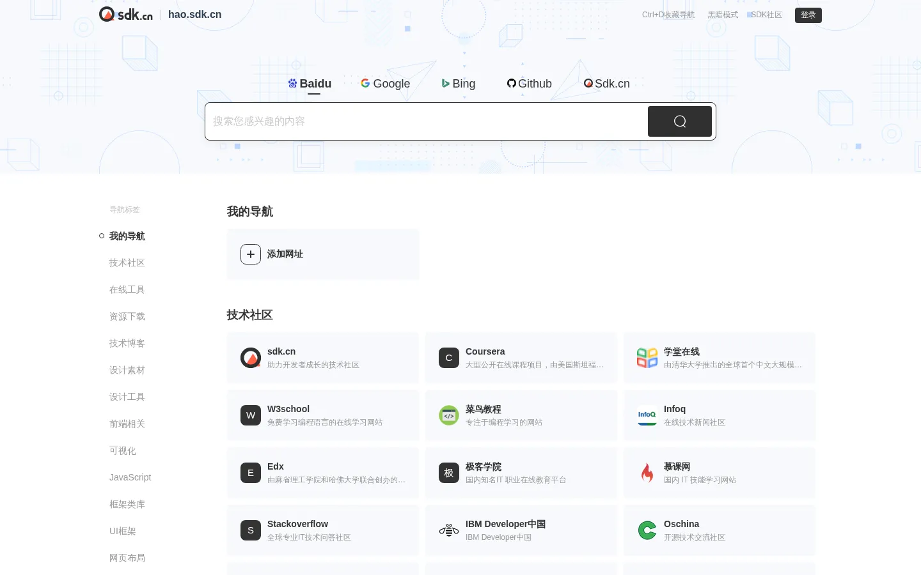The height and width of the screenshot is (575, 921).
Task: Click text 专注于编程学习的网站
Action: 504,422
